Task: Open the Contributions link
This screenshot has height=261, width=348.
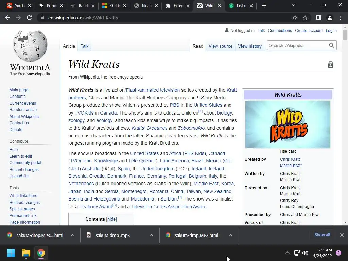Action: click(x=280, y=30)
